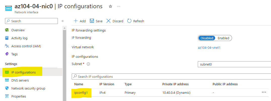Favorite this page with the star icon
Screen dimensions: 271x101
[x=110, y=6]
